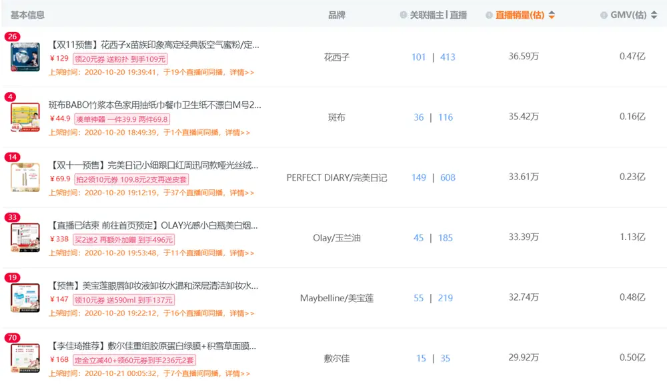Image resolution: width=667 pixels, height=386 pixels.
Task: Select the 36.59万 sales value
Action: [x=524, y=56]
